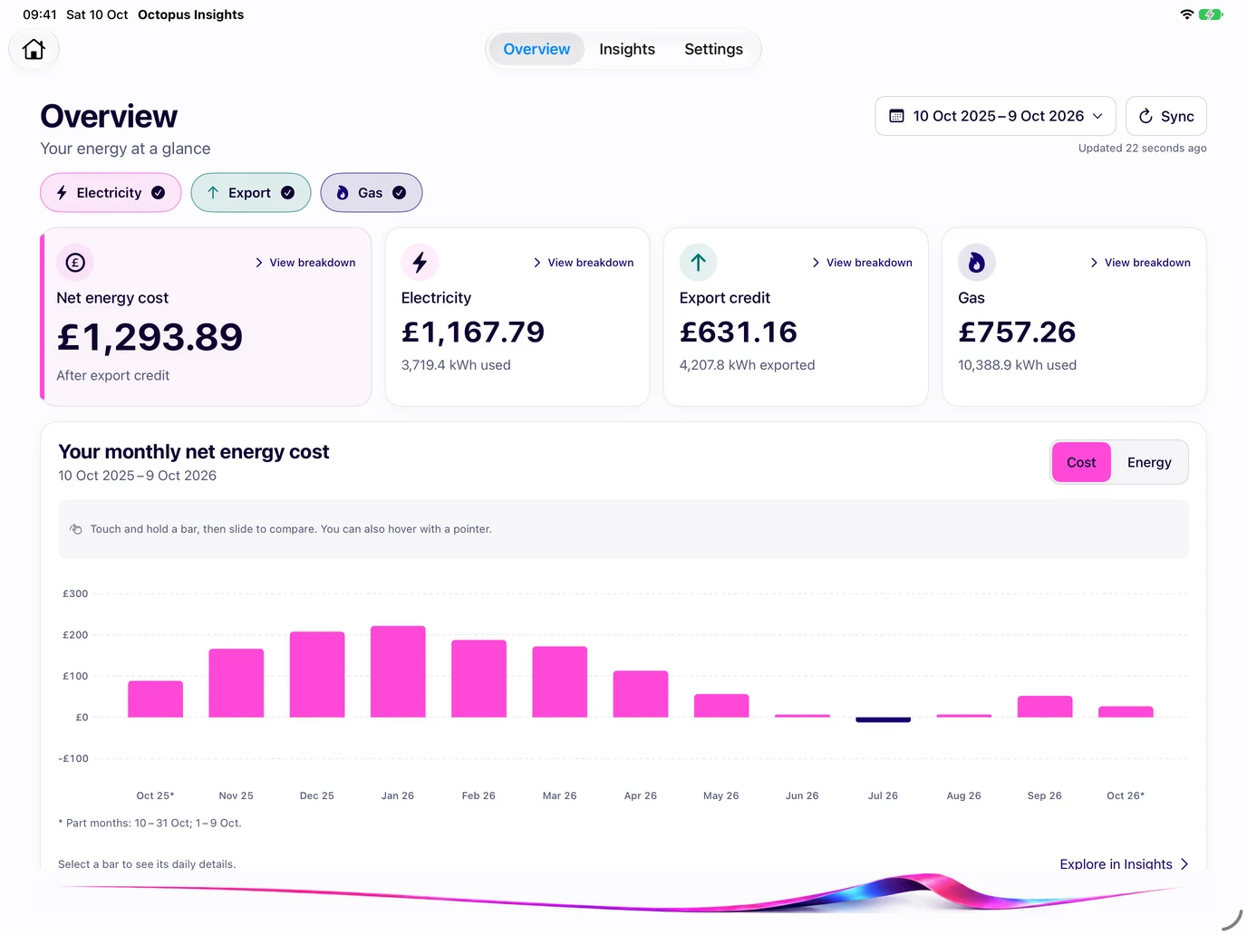Follow the Explore in Insights link
1247x935 pixels.
(x=1124, y=863)
